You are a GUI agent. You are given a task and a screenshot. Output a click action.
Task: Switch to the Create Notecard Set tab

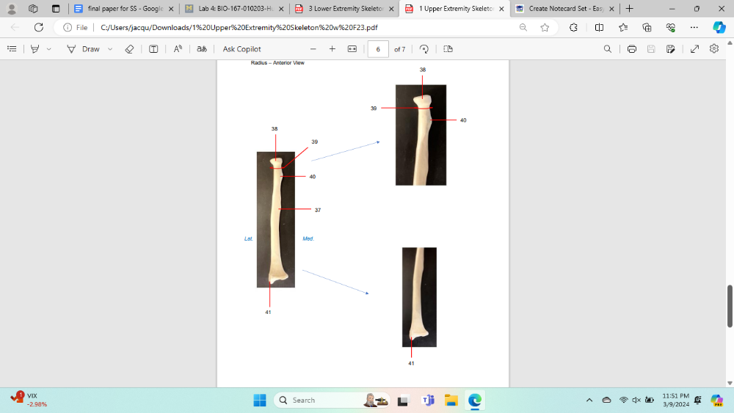(559, 9)
